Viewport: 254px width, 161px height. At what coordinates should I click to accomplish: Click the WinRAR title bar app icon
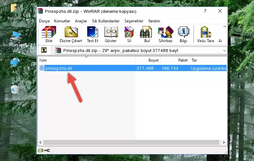pyautogui.click(x=40, y=11)
